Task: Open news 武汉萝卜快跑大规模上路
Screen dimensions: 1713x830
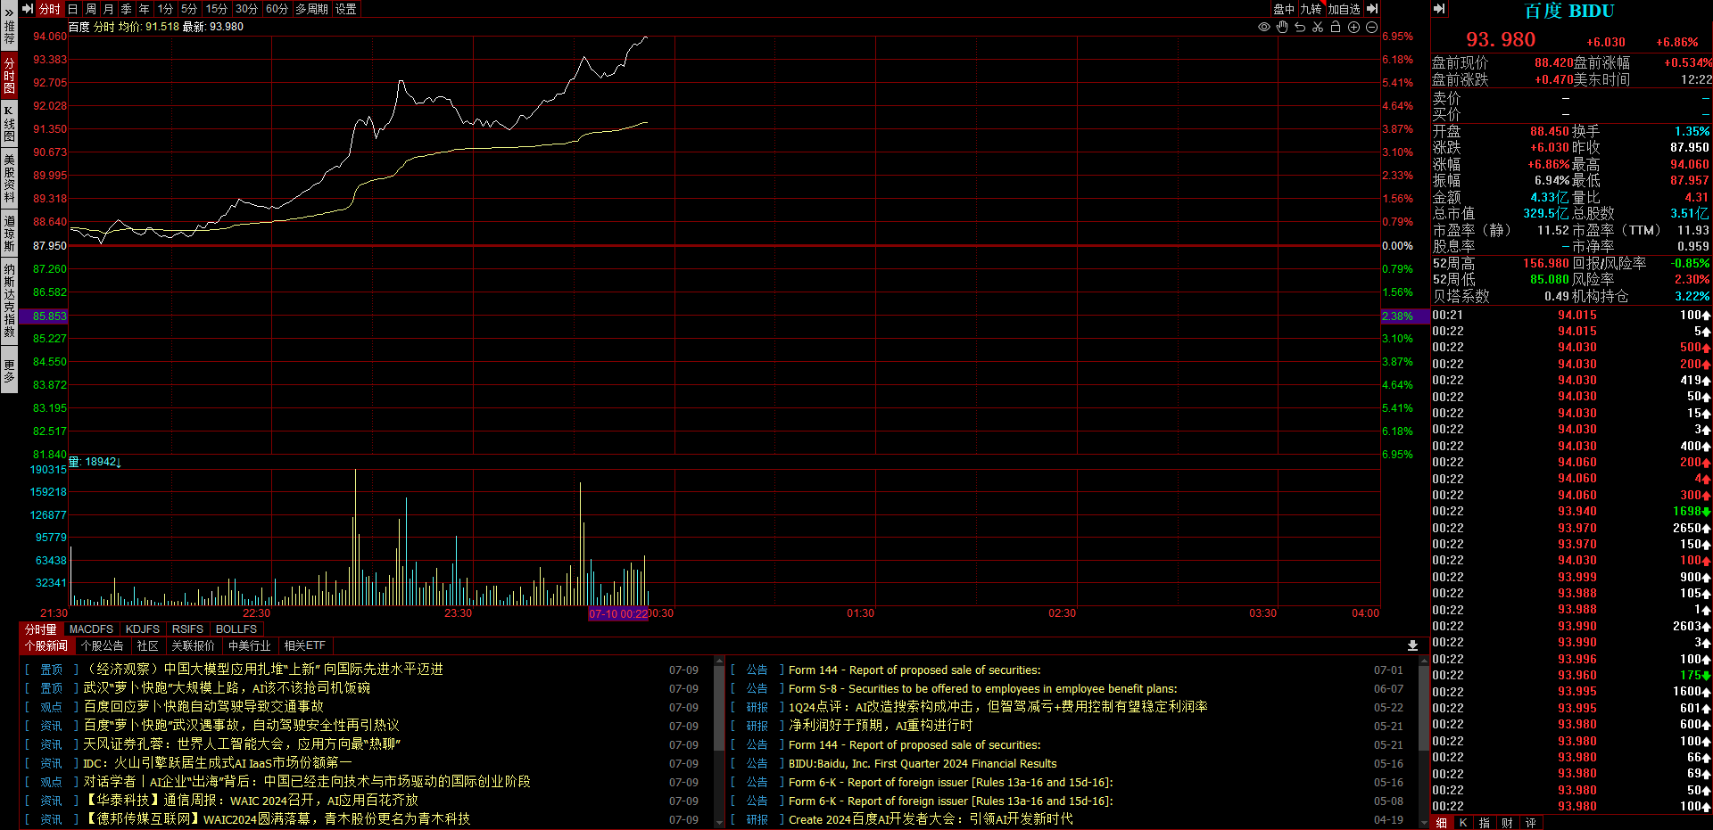Action: pyautogui.click(x=227, y=688)
